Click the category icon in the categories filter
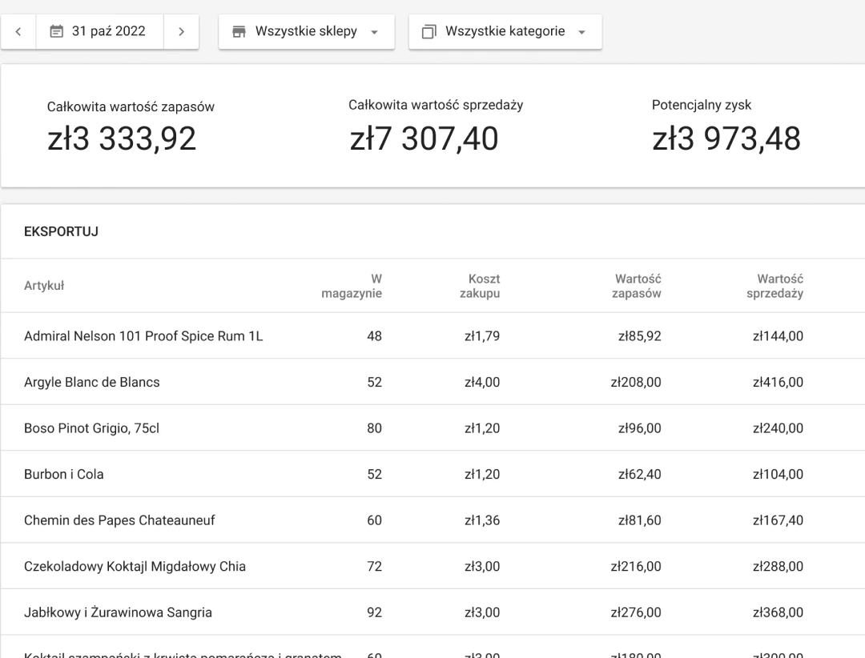Screen dimensions: 865x658 (429, 32)
